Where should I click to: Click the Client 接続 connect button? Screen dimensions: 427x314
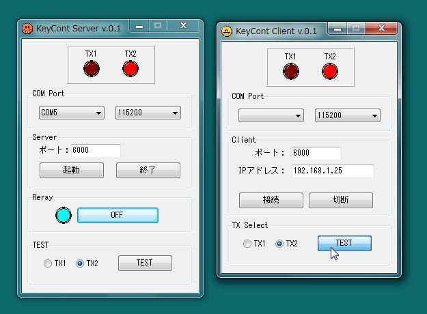(x=271, y=200)
